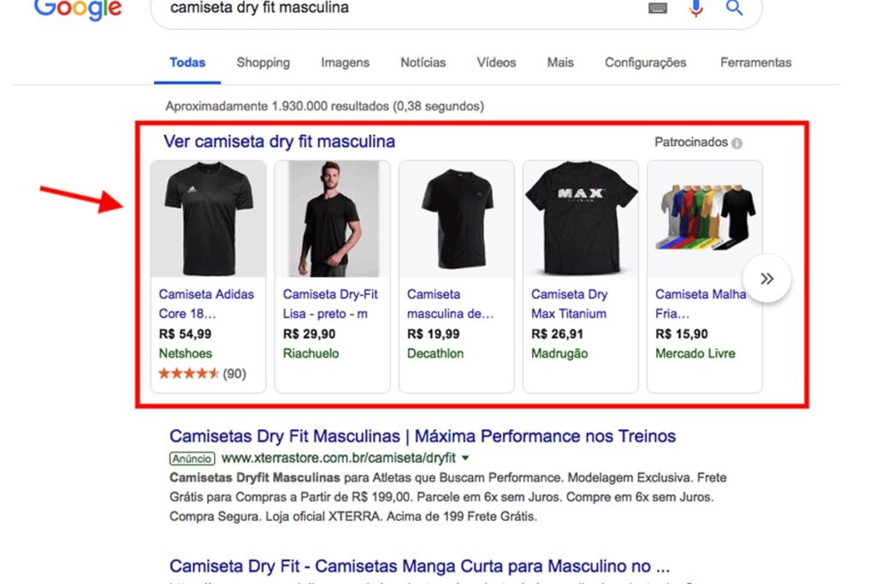This screenshot has height=584, width=876.
Task: Open the Ferramentas options
Action: [x=755, y=62]
